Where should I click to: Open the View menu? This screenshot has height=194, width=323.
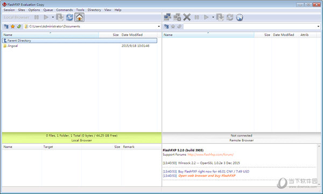[x=108, y=10]
